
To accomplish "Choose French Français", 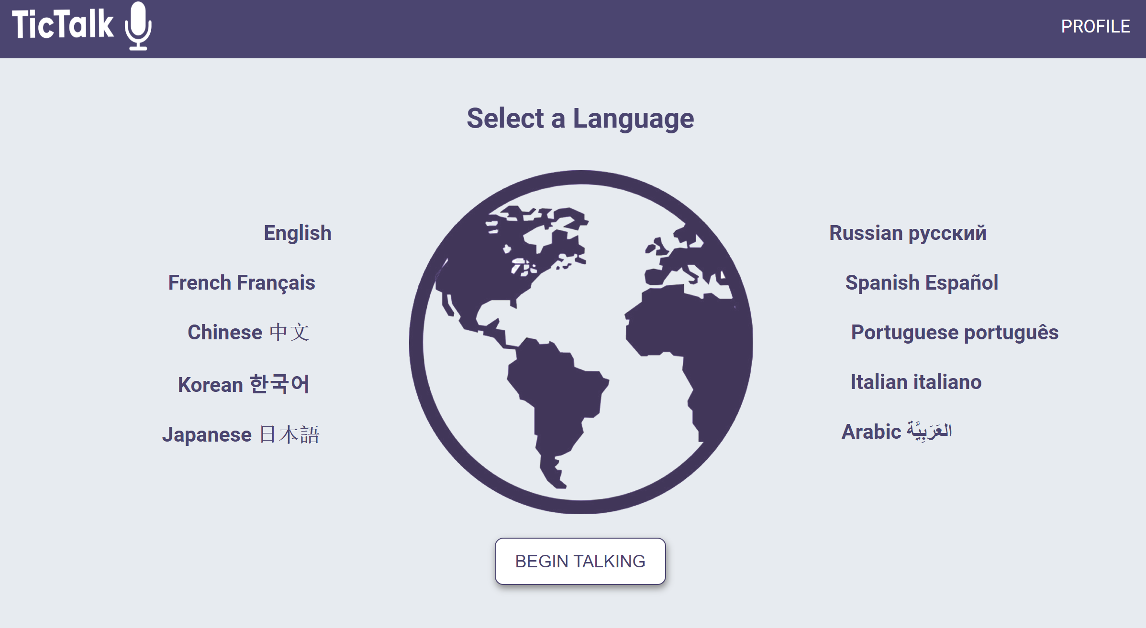I will [x=242, y=283].
